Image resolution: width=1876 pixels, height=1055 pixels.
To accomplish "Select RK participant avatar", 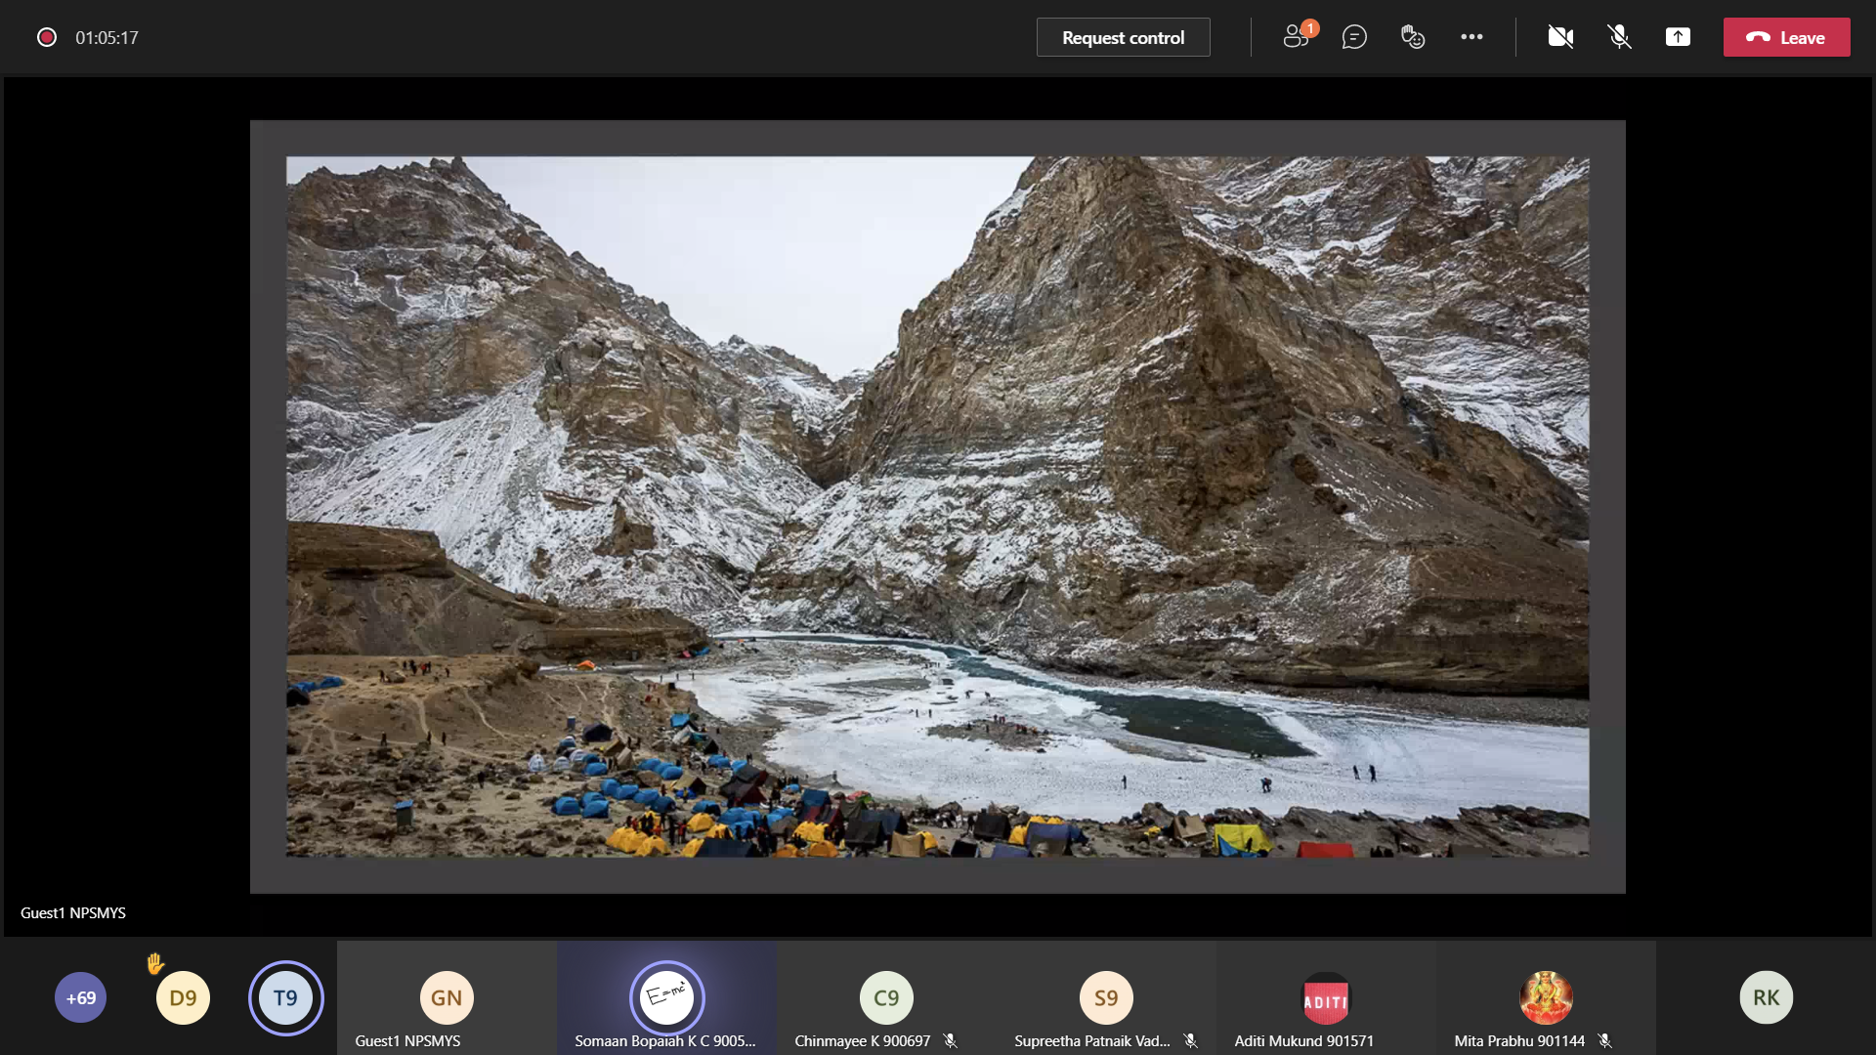I will 1766,997.
